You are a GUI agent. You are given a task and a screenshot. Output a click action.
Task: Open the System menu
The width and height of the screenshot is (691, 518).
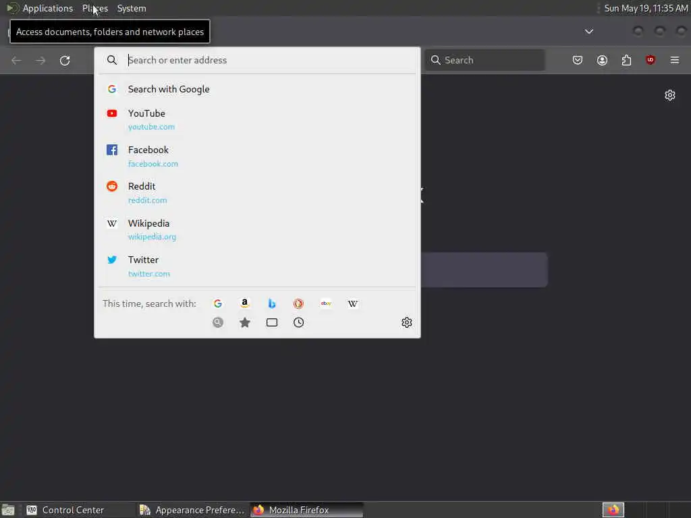(132, 8)
